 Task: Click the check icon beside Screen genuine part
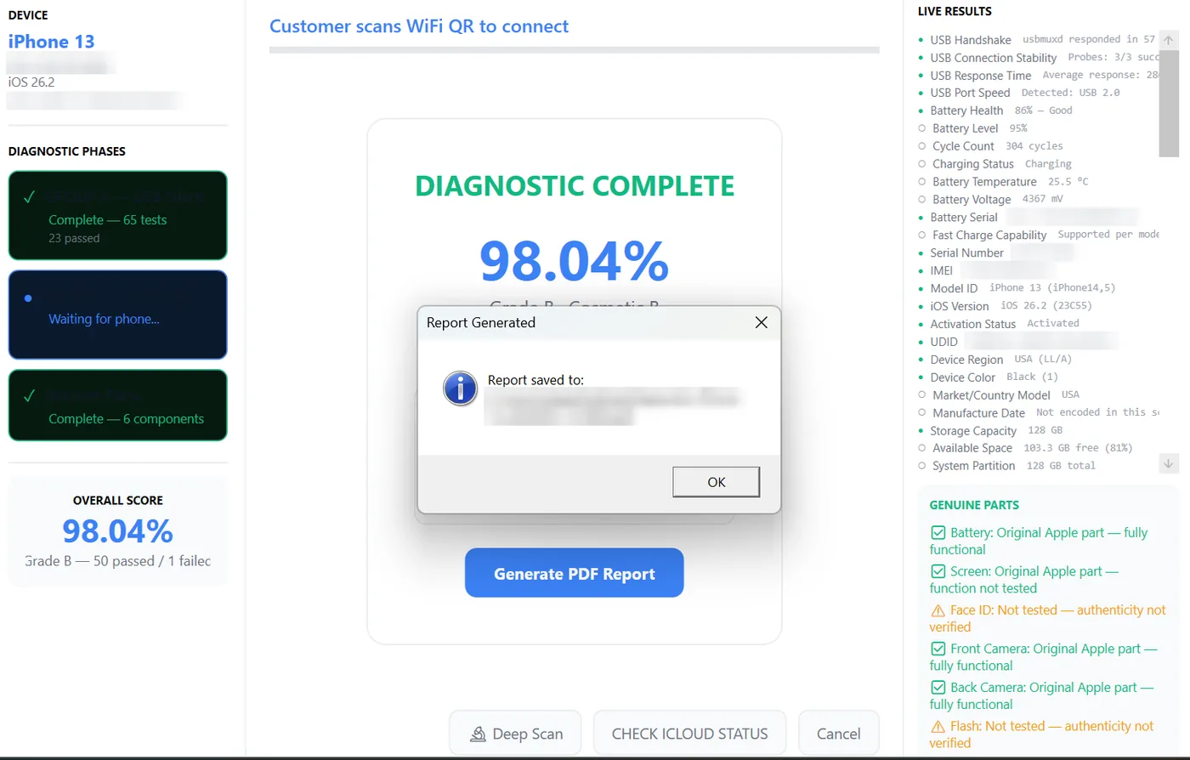point(938,572)
